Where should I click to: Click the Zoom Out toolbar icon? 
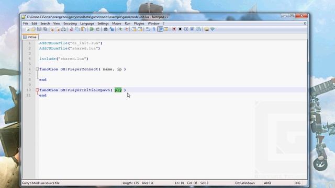[x=126, y=29]
